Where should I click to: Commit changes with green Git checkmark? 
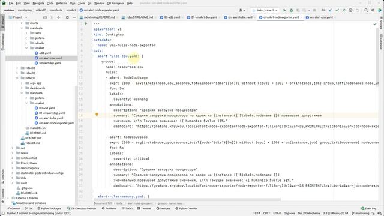[x=337, y=10]
